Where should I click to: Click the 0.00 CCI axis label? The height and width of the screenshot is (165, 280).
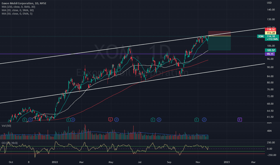pyautogui.click(x=269, y=149)
